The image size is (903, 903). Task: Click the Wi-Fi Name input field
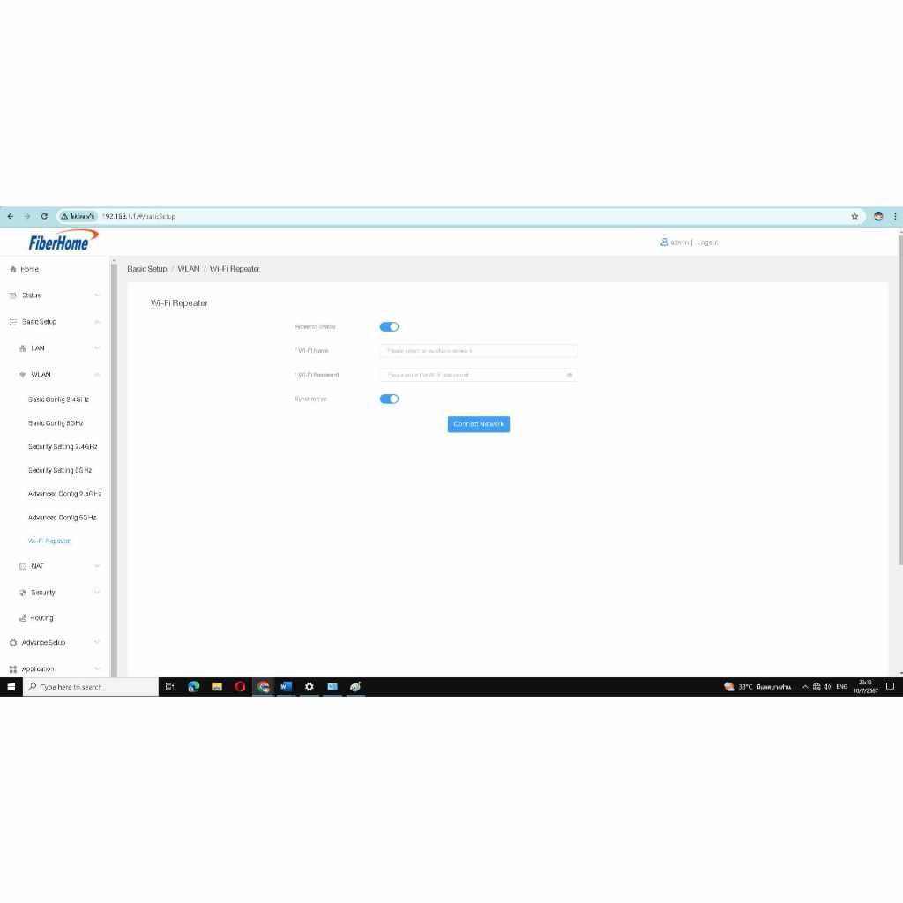(x=478, y=351)
